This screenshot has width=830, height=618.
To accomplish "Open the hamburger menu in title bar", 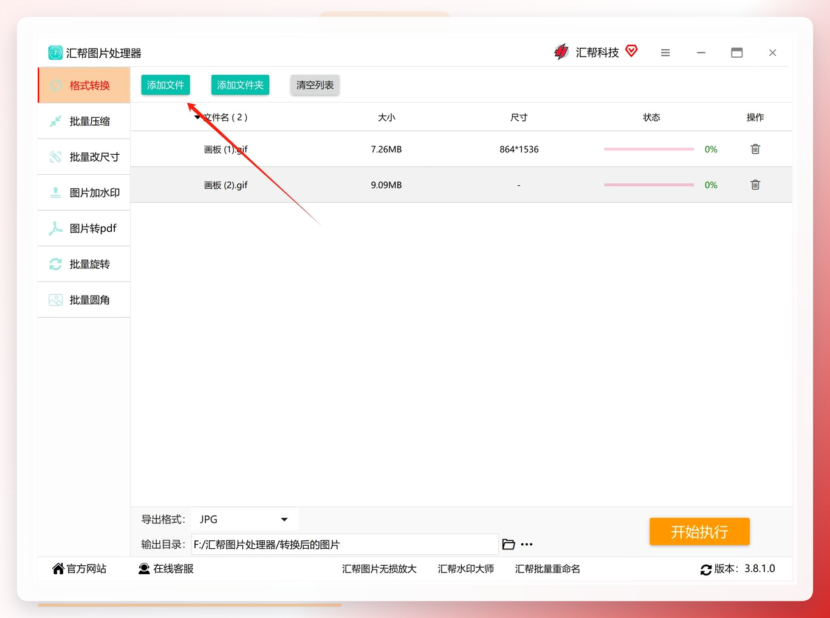I will click(665, 53).
